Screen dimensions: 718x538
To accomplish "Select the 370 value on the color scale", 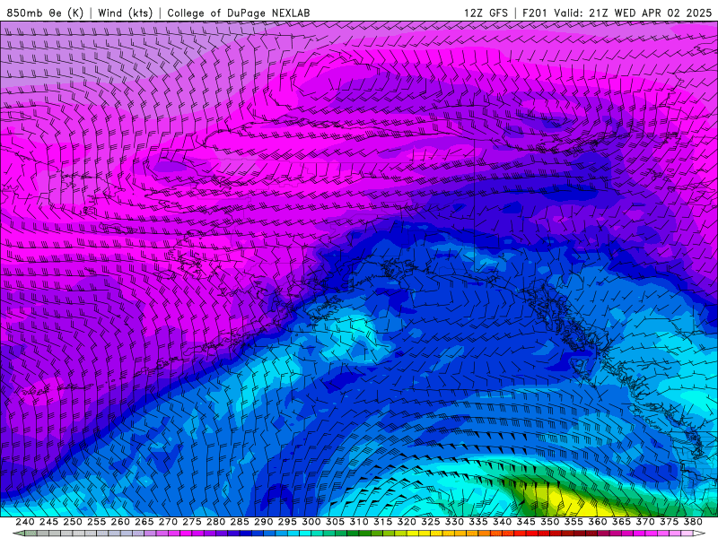I will (645, 522).
